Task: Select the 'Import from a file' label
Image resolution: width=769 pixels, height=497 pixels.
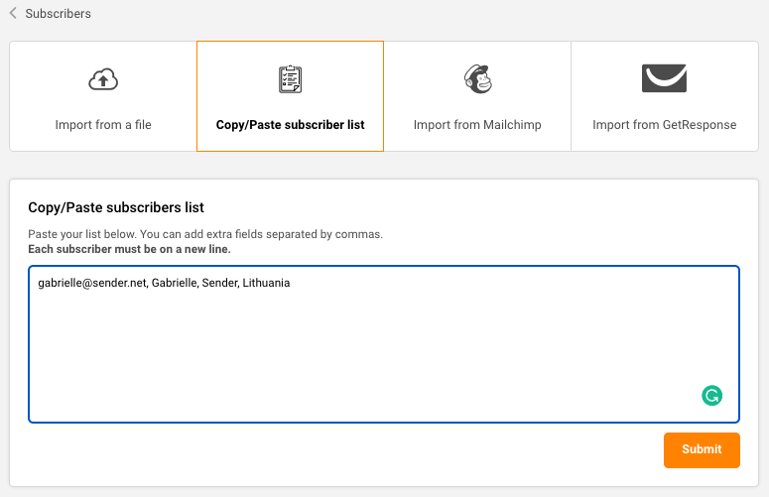Action: click(x=103, y=125)
